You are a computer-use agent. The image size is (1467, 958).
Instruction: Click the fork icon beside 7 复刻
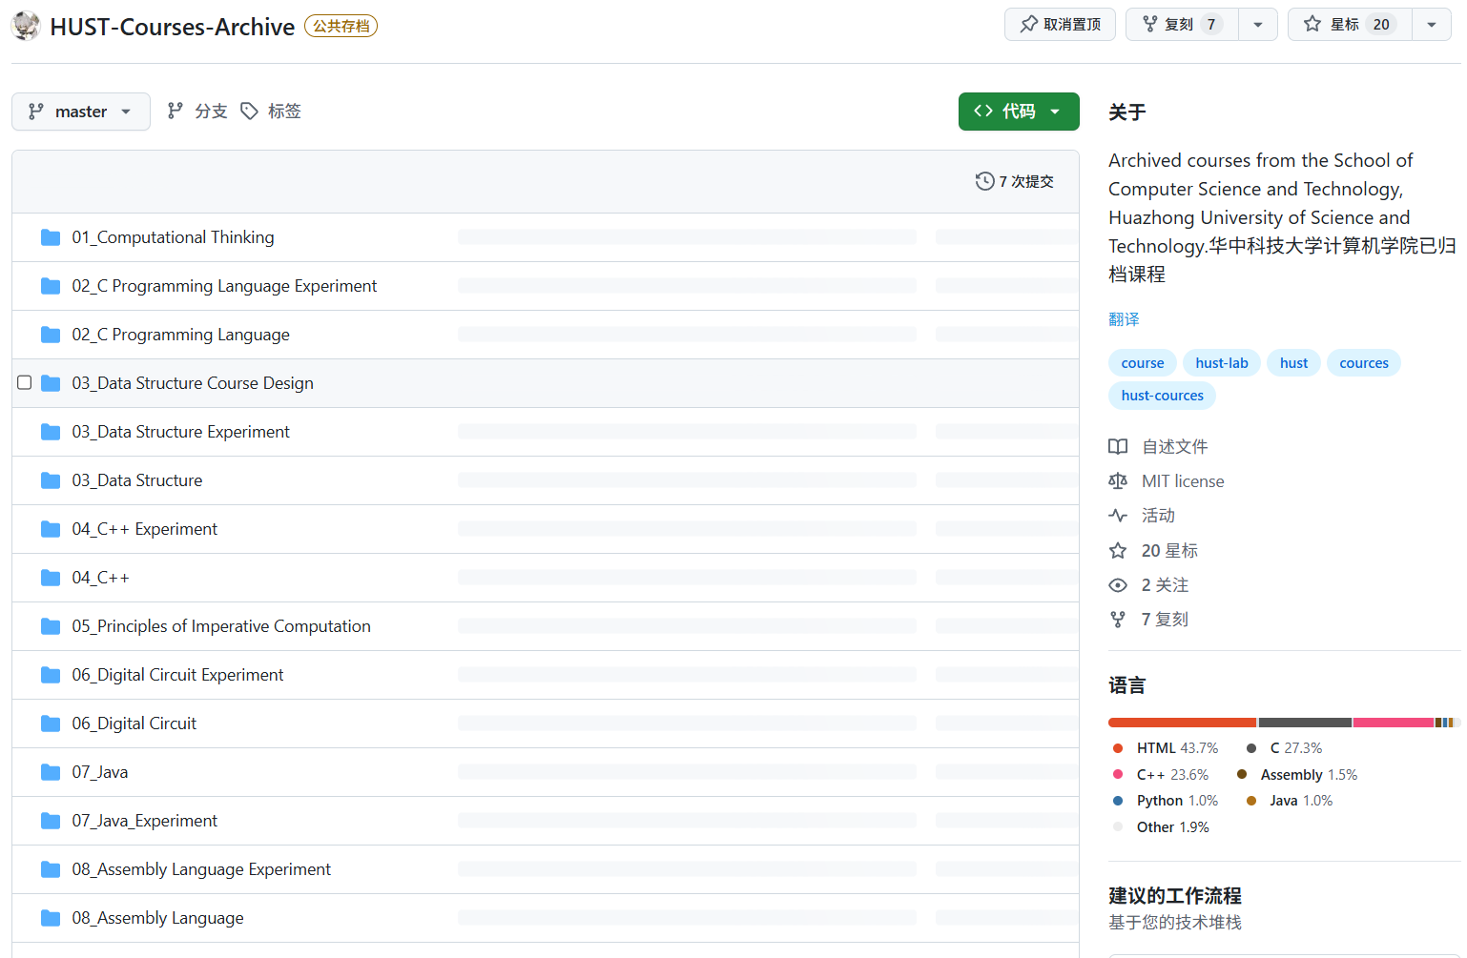pos(1118,620)
